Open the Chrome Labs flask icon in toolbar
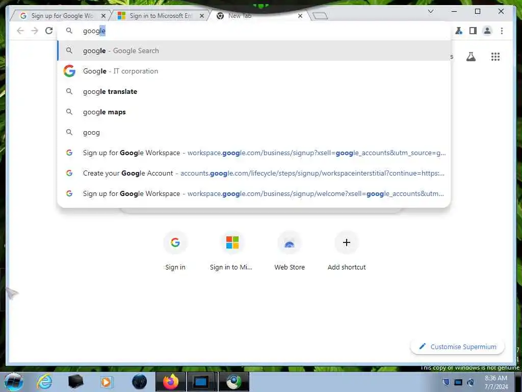This screenshot has width=522, height=392. (x=459, y=31)
